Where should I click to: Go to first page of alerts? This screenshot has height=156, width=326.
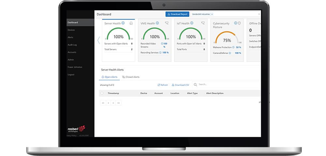(103, 103)
